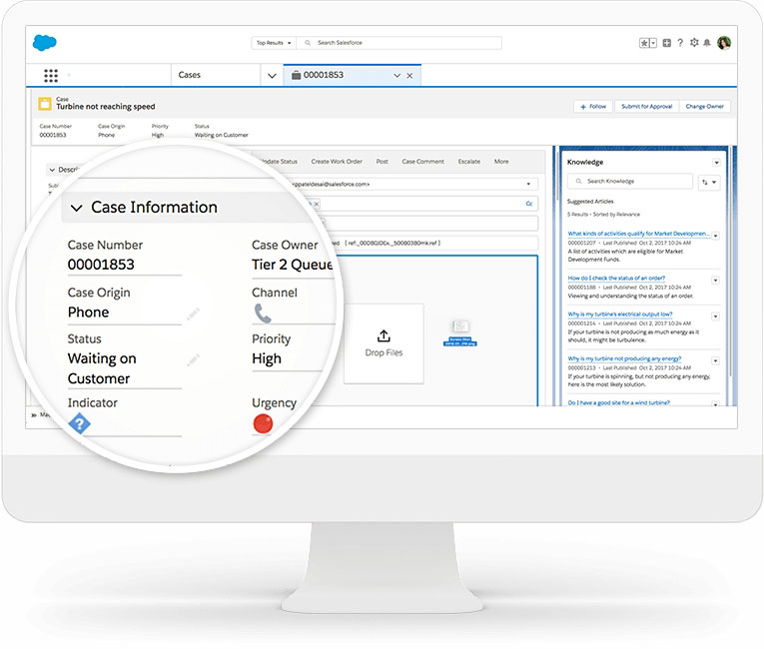Click the 'Turbine not reaching speed' case title
This screenshot has height=649, width=764.
click(x=105, y=107)
